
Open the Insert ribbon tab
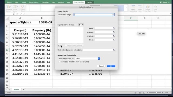[17, 2]
